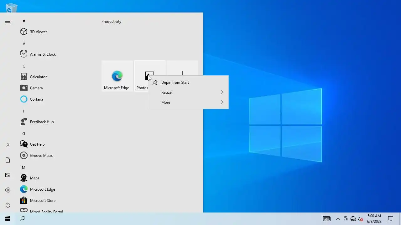Click the Productivity group title
The image size is (401, 225).
tap(111, 22)
